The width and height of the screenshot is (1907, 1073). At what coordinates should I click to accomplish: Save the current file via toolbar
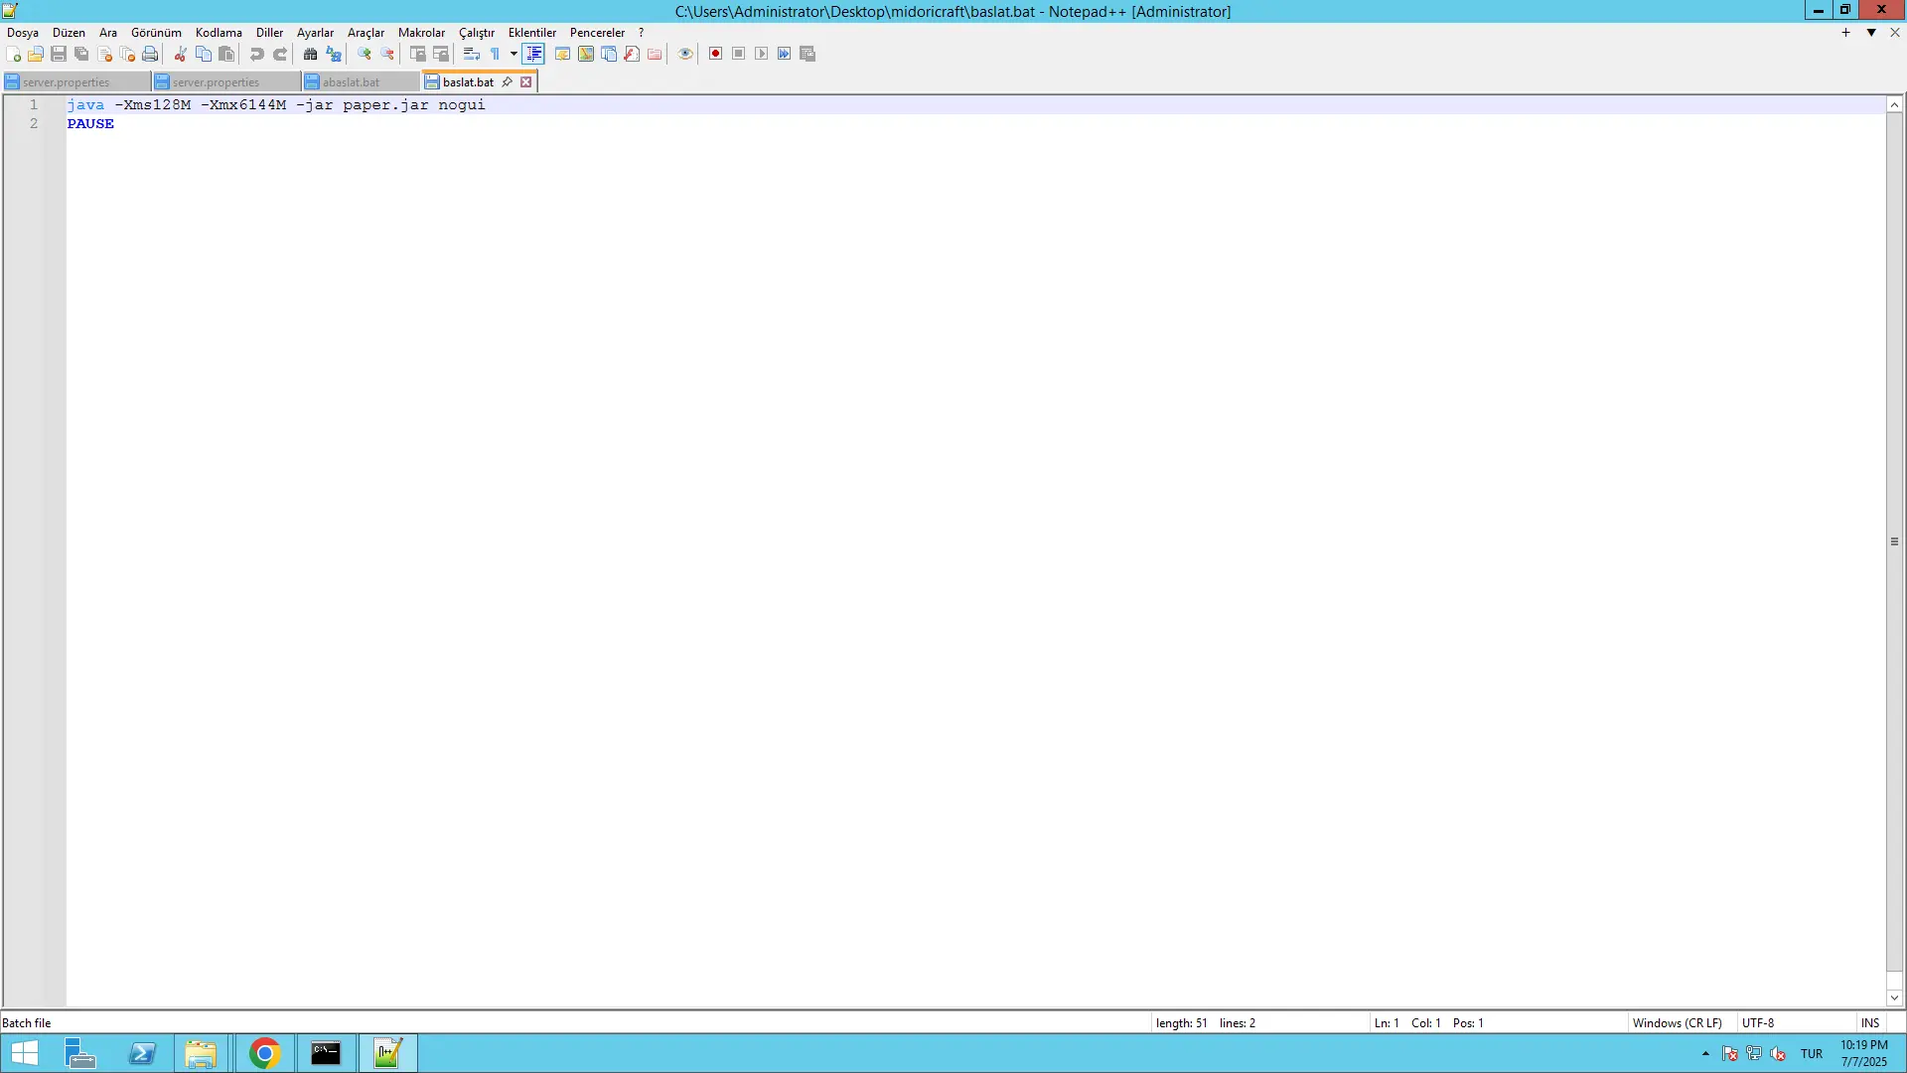[x=59, y=54]
